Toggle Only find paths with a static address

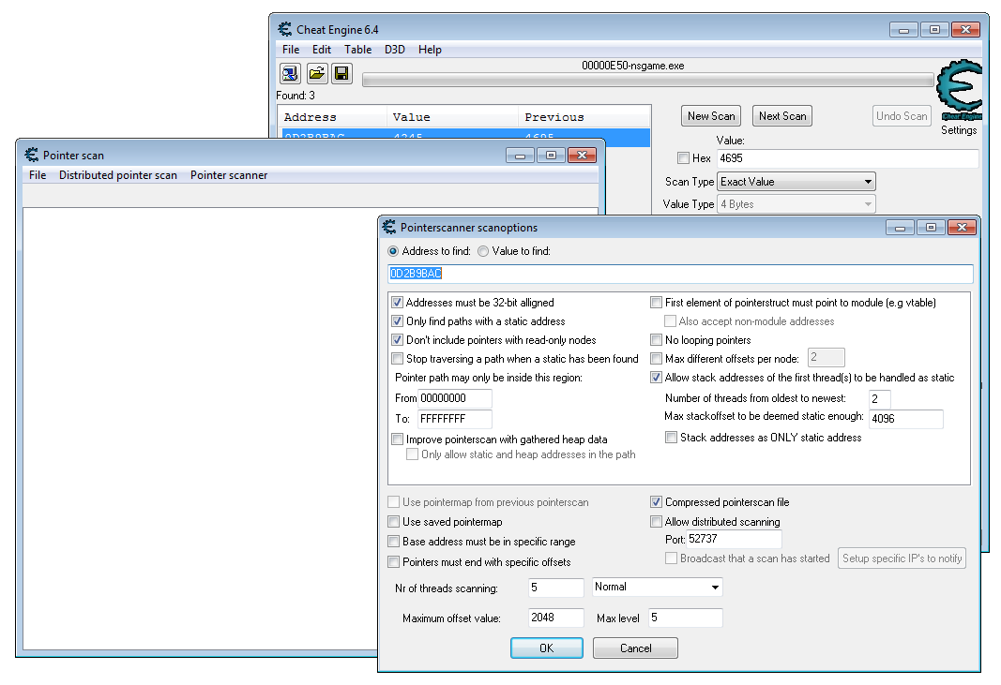[397, 320]
